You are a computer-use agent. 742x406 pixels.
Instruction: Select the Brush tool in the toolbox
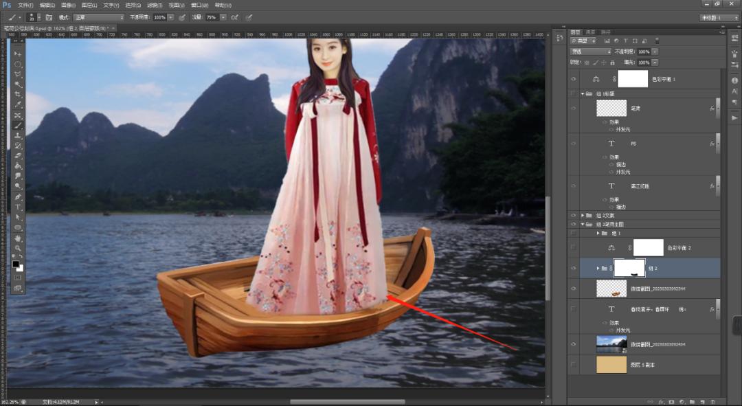[x=17, y=126]
